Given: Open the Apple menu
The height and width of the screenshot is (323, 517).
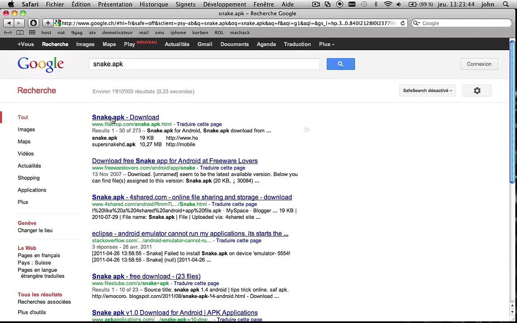Looking at the screenshot, I should (11, 4).
